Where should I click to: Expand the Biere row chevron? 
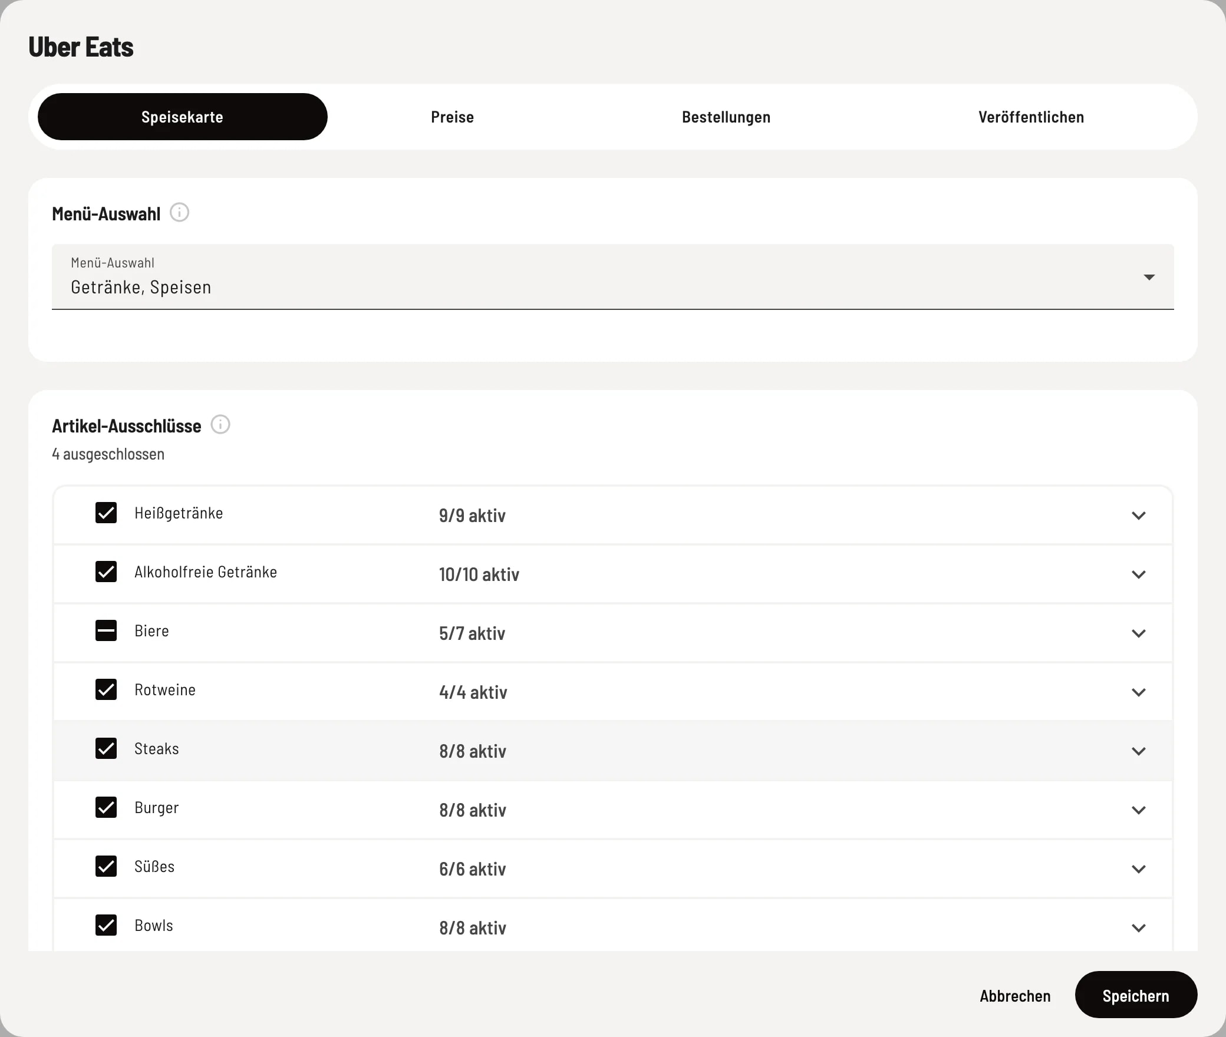[1139, 633]
